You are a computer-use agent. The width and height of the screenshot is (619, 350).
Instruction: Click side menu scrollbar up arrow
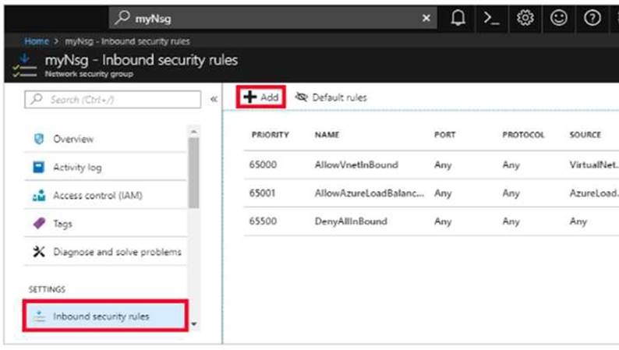[x=194, y=132]
